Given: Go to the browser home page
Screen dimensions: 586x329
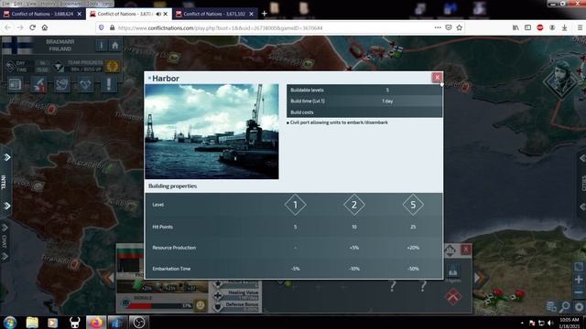Looking at the screenshot, I should 45,27.
